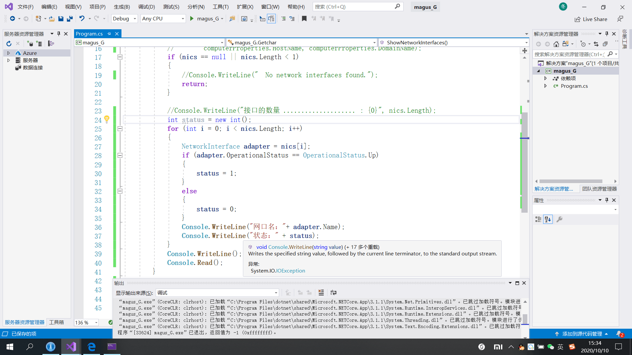Image resolution: width=632 pixels, height=355 pixels.
Task: Click the Find in Files icon
Action: [x=232, y=19]
